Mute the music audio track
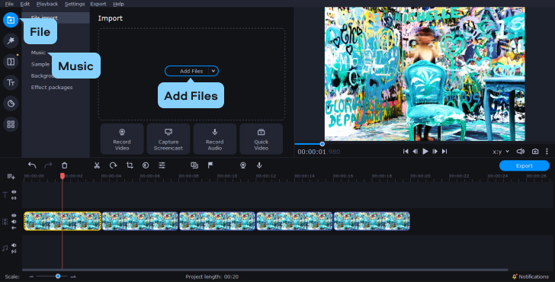555x282 pixels. point(14,245)
